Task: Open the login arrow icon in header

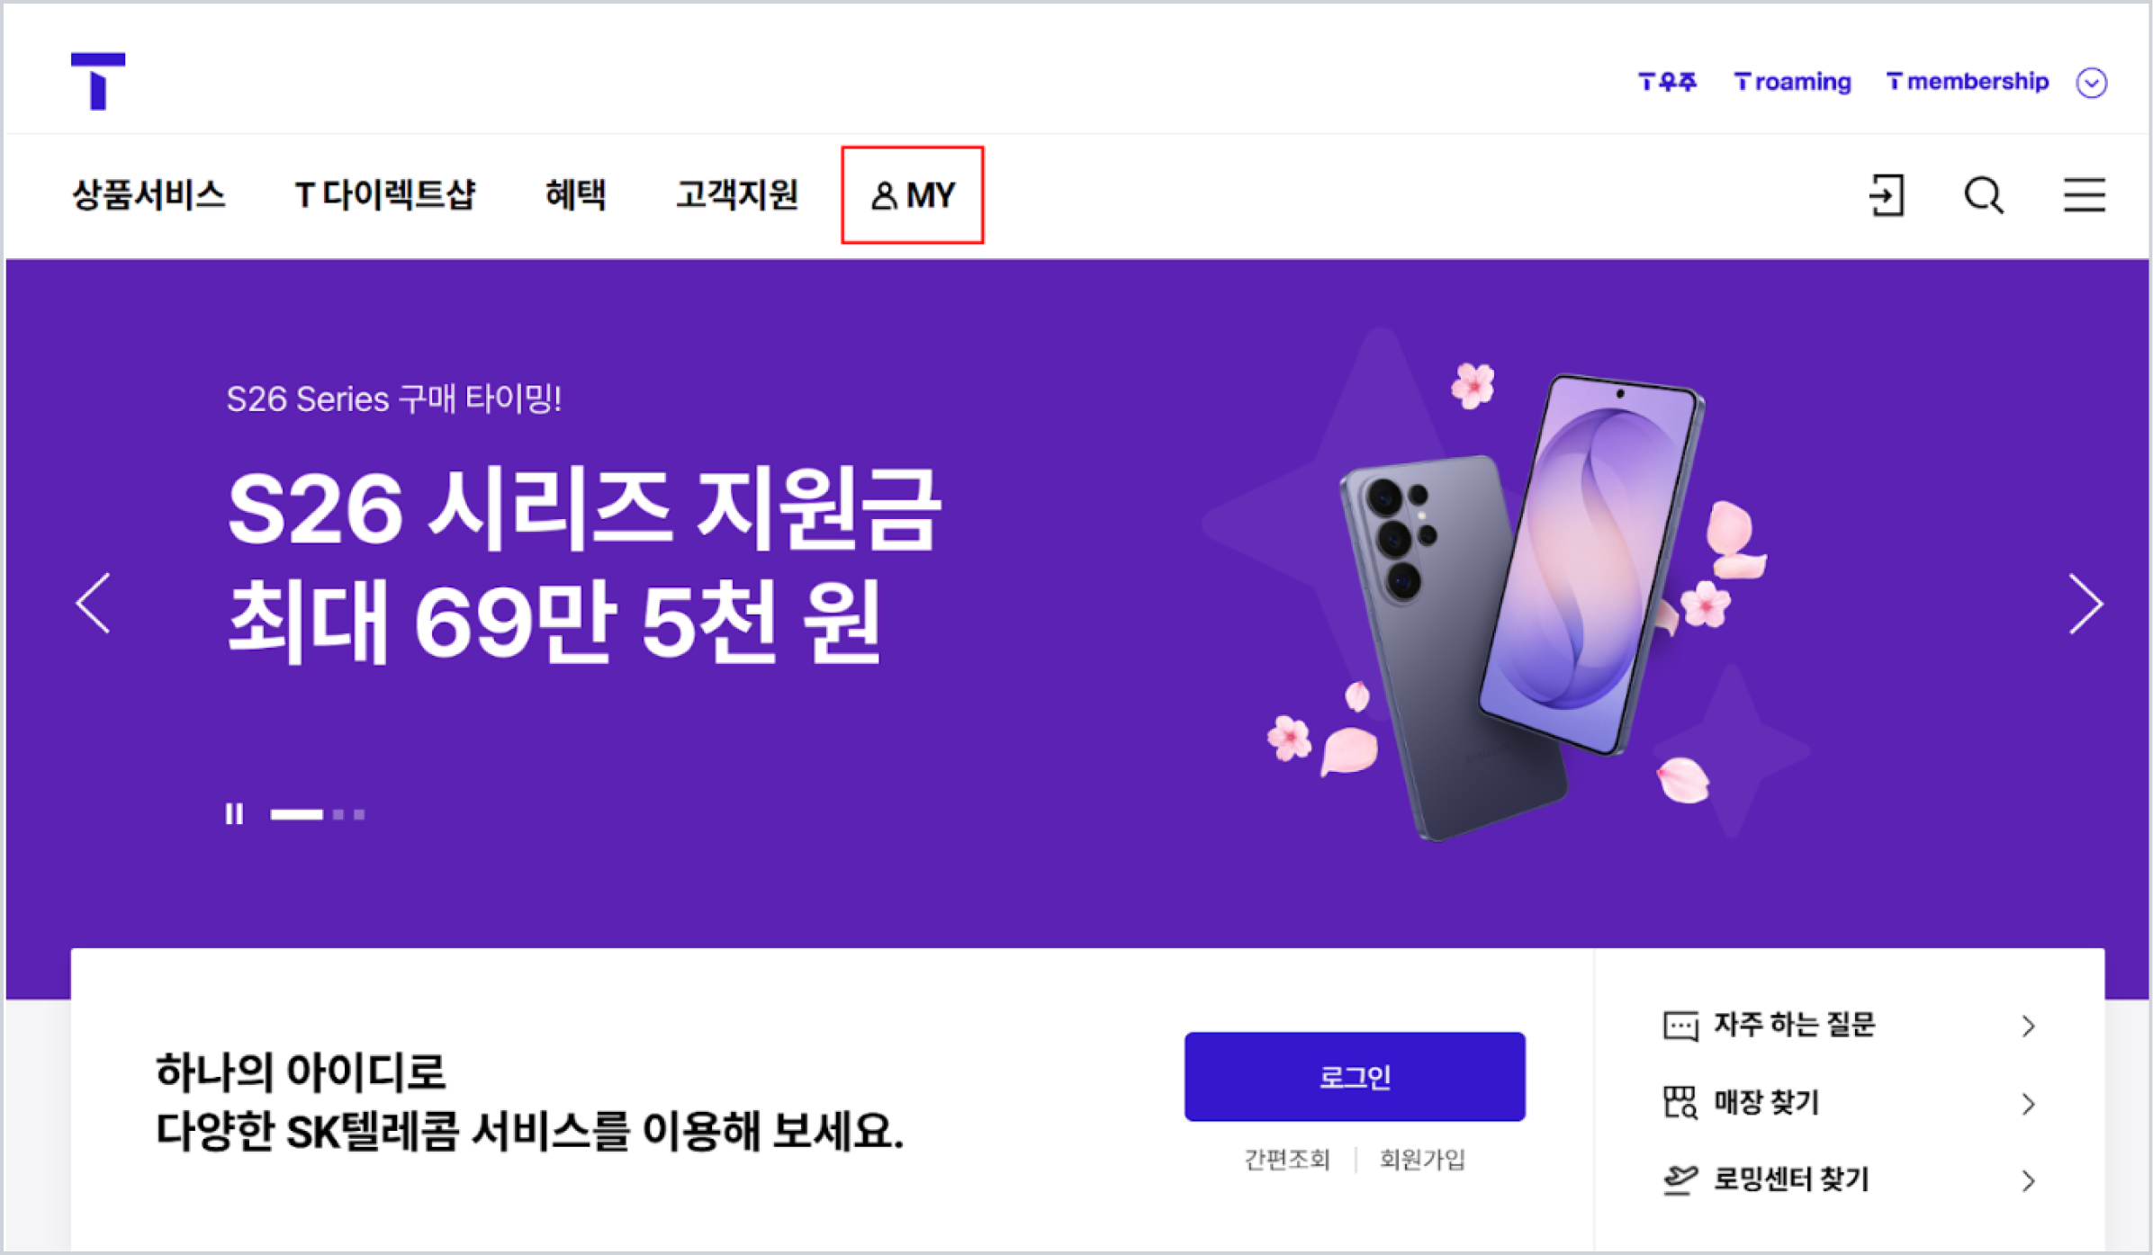Action: tap(1887, 195)
